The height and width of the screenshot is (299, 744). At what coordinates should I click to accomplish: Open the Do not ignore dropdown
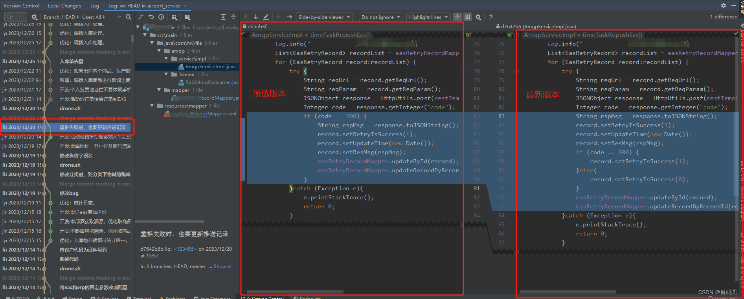pyautogui.click(x=381, y=17)
